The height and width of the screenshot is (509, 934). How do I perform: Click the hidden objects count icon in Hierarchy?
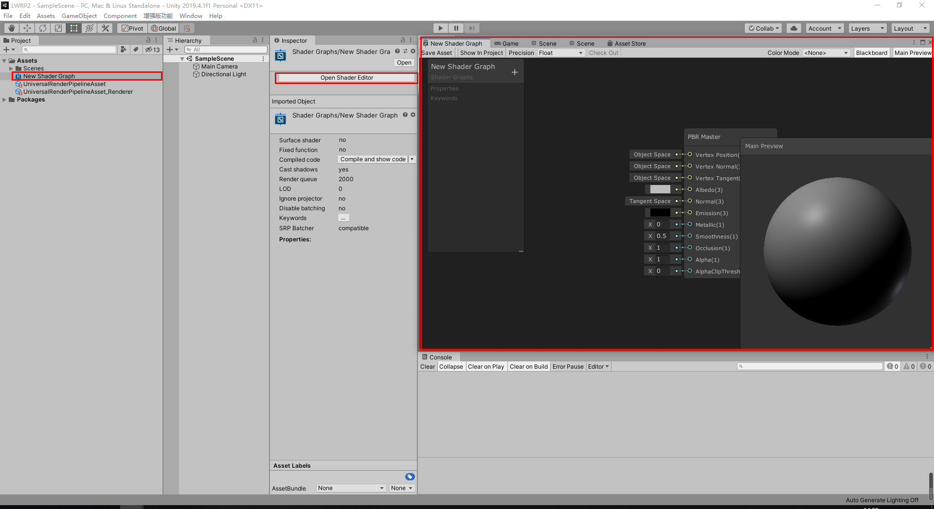152,49
